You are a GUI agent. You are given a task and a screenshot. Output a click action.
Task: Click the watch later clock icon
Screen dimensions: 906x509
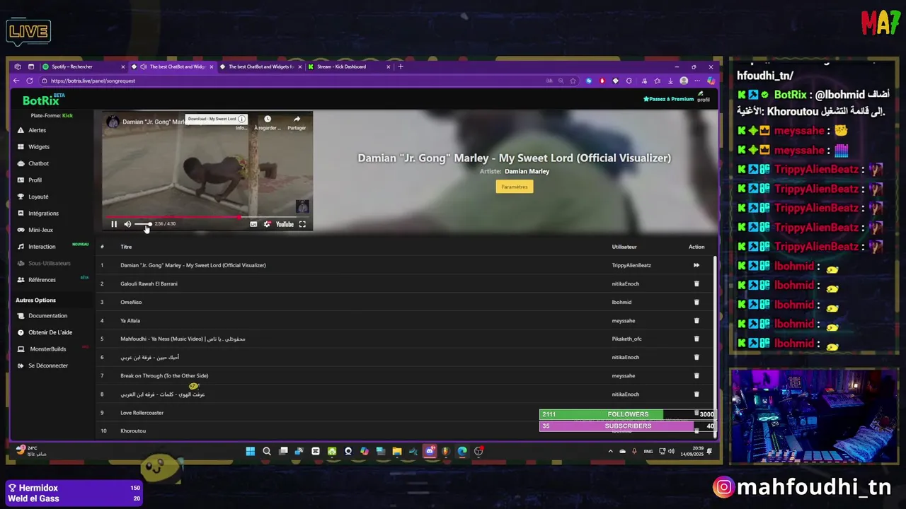268,119
